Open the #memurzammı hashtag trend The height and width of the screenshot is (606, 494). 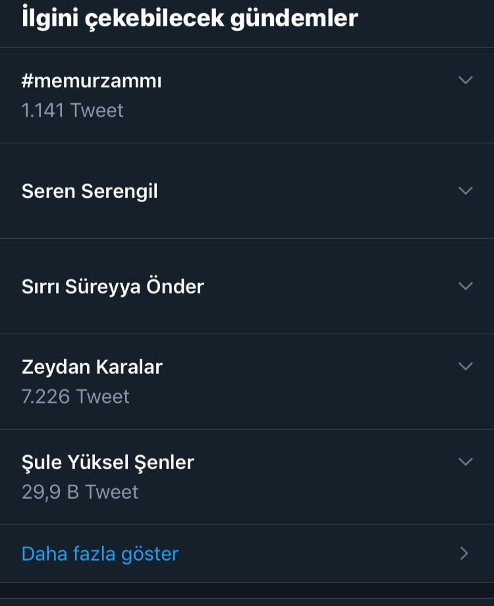[92, 81]
